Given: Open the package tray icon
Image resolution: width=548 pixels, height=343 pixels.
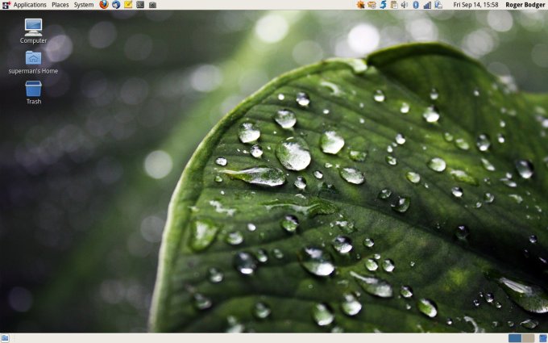Looking at the screenshot, I should 372,5.
